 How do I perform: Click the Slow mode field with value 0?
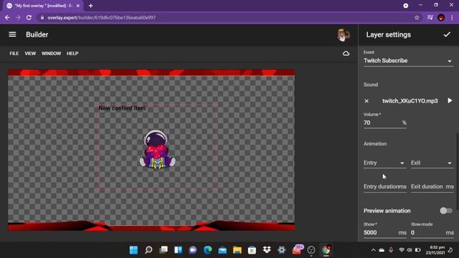coord(432,232)
